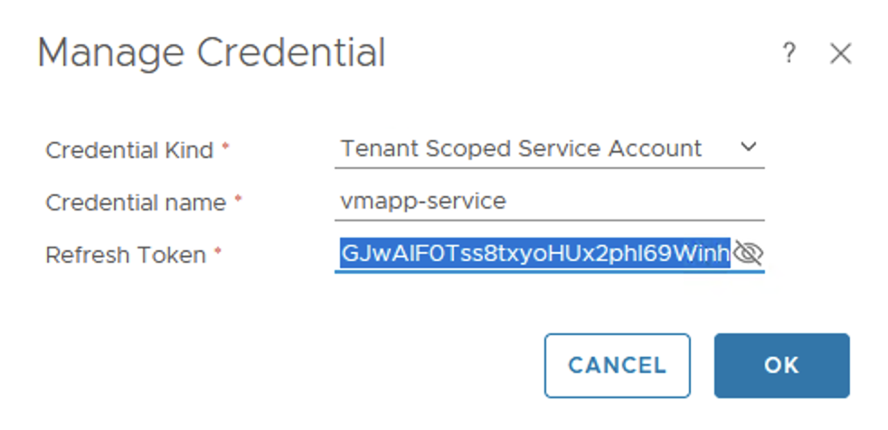Close the Manage Credential dialog
The height and width of the screenshot is (430, 888).
(x=841, y=54)
